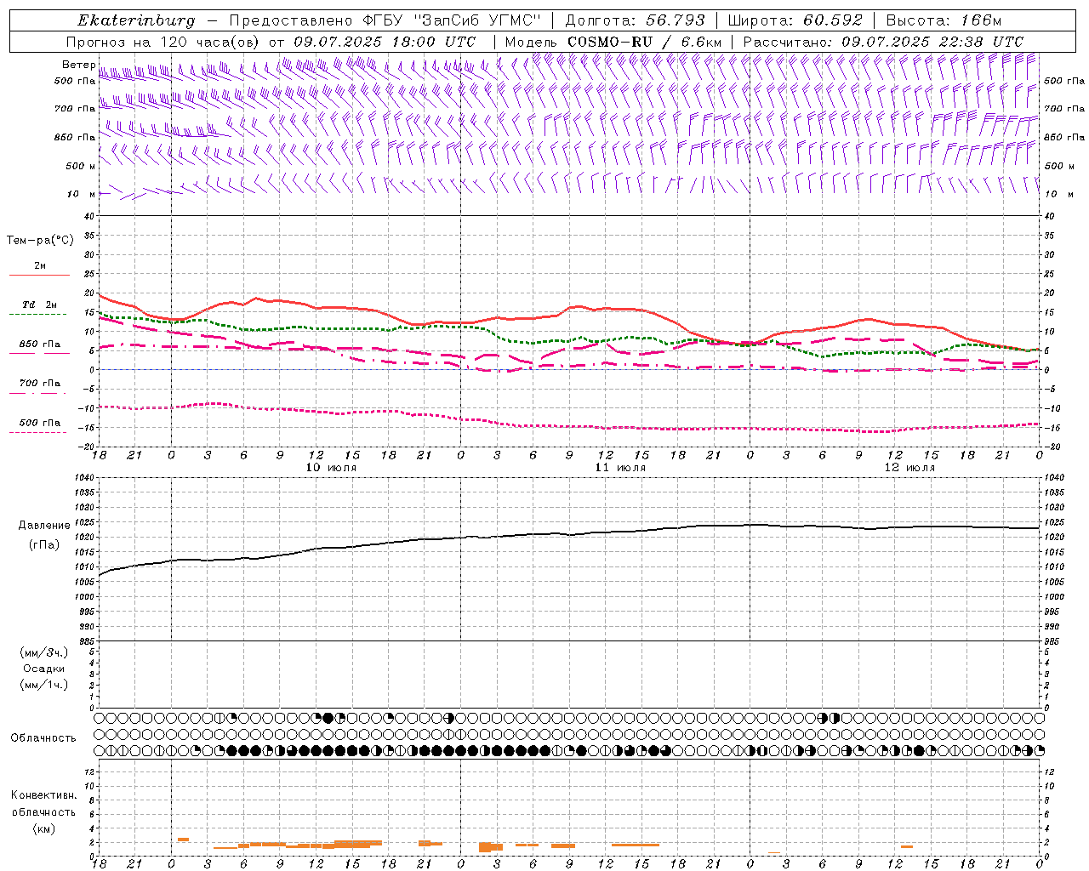The image size is (1089, 871).
Task: Click the '10 июля' date label
Action: click(x=331, y=468)
